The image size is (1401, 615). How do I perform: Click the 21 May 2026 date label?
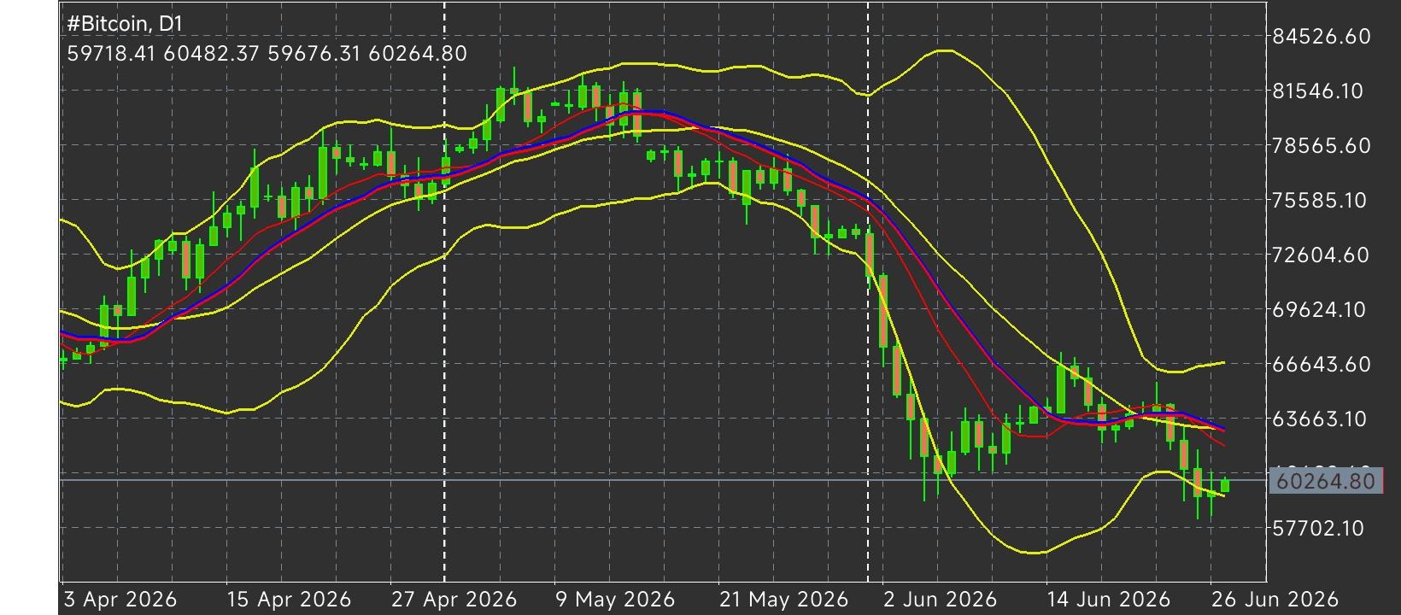(784, 600)
